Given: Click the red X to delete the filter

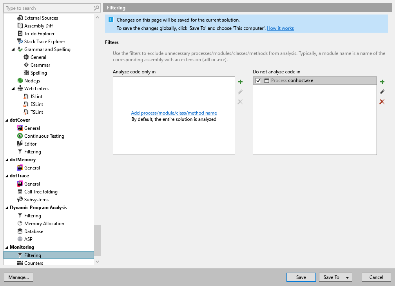Looking at the screenshot, I should point(382,102).
